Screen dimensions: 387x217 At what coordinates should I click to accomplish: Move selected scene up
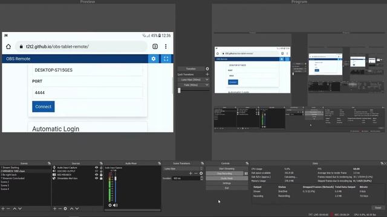(x=15, y=209)
